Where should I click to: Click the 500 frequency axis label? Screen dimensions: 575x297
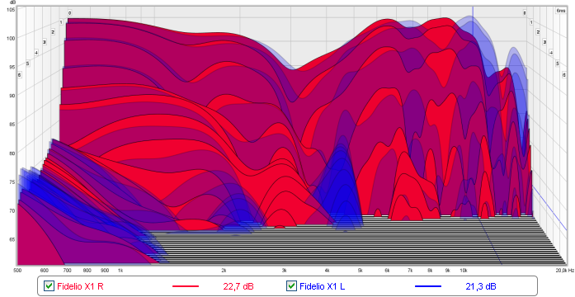click(x=17, y=271)
